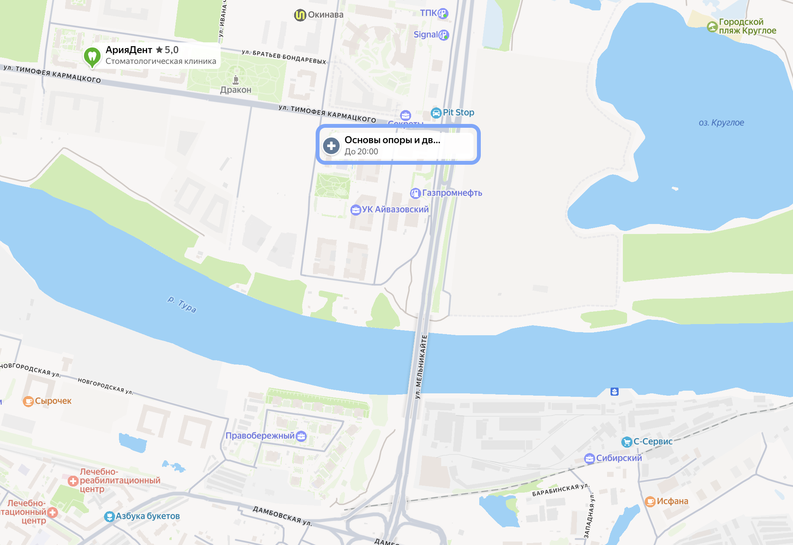
Task: Click the Основы опоры и дв... card title
Action: pyautogui.click(x=392, y=140)
